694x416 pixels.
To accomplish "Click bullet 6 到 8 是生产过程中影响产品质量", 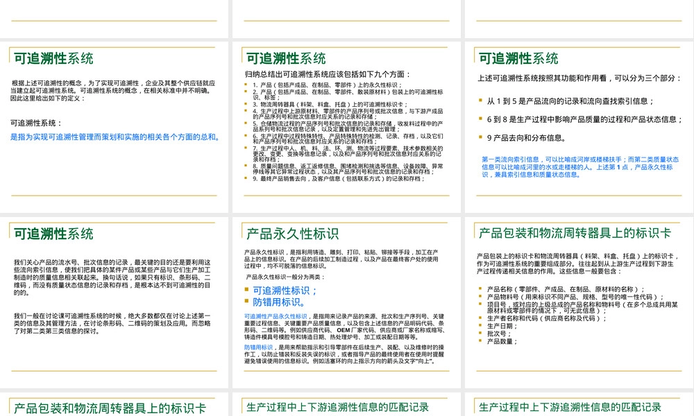I will click(x=584, y=119).
